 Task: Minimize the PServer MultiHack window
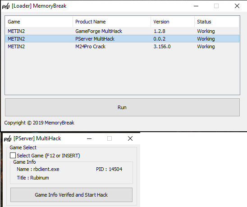tap(89, 138)
